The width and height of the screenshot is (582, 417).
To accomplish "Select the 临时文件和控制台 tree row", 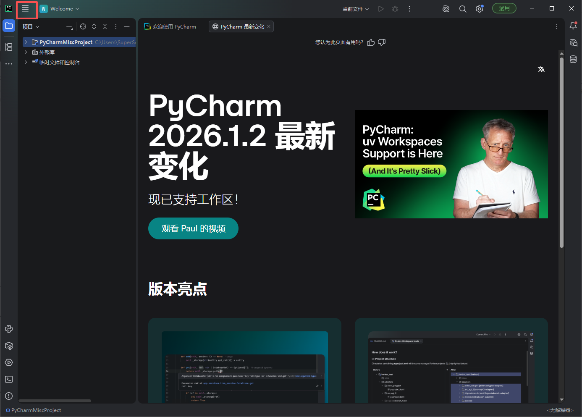I will click(79, 62).
